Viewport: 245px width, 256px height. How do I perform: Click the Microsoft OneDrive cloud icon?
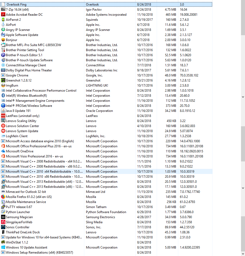pyautogui.click(x=3, y=151)
